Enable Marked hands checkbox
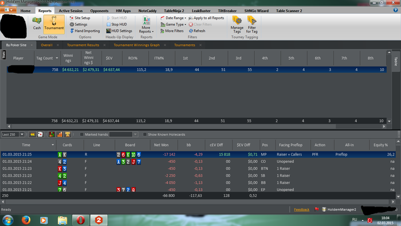 [81, 134]
